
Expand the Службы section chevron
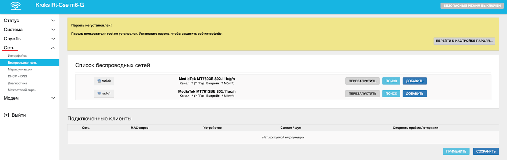(53, 39)
